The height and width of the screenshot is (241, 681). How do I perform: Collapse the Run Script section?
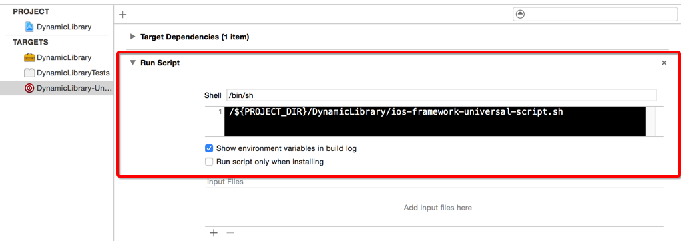click(x=132, y=63)
